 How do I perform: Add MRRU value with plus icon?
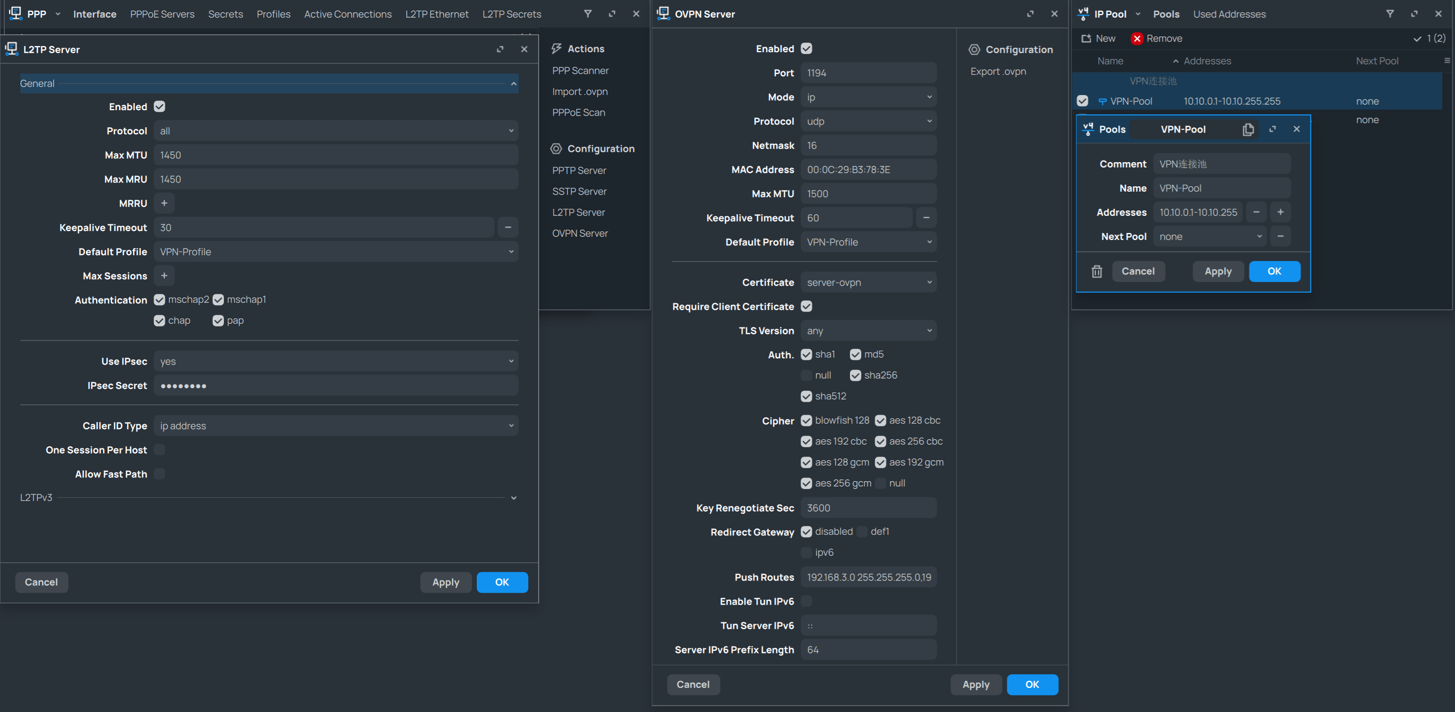point(164,204)
